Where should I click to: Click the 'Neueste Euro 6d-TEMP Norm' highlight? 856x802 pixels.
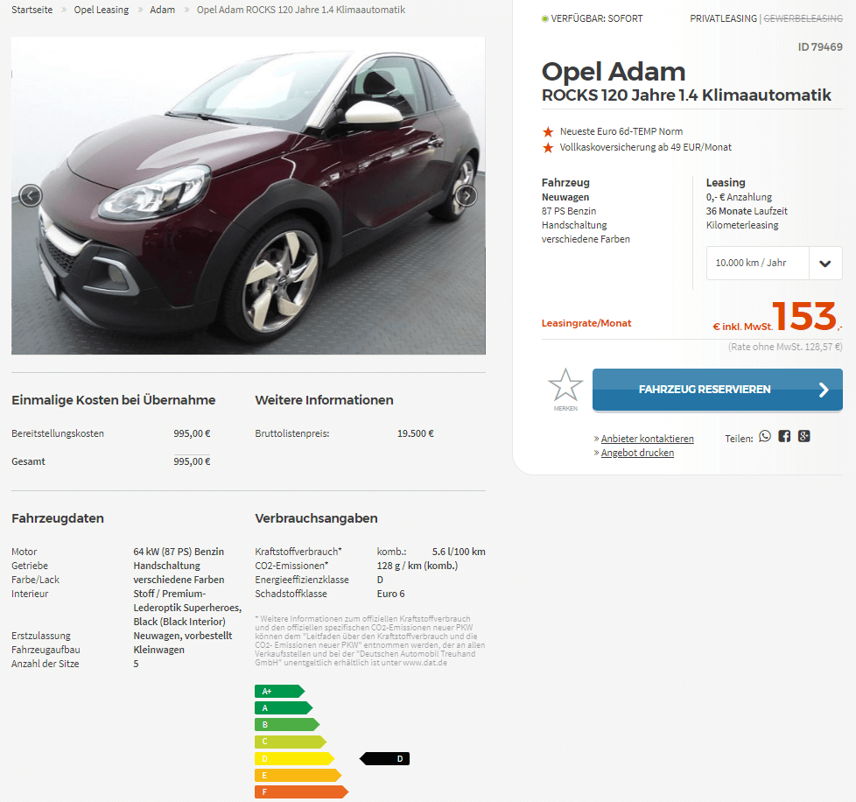(x=621, y=131)
